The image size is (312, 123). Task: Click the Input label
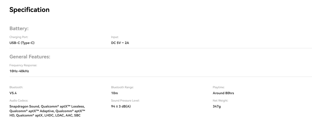pos(115,37)
